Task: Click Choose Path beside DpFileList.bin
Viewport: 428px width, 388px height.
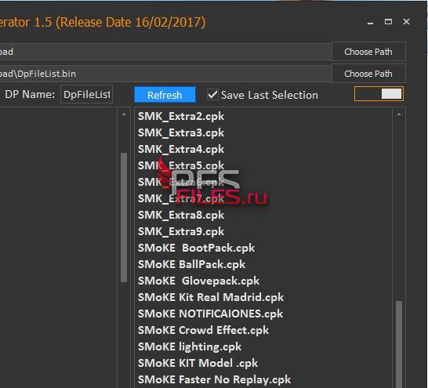Action: [368, 74]
